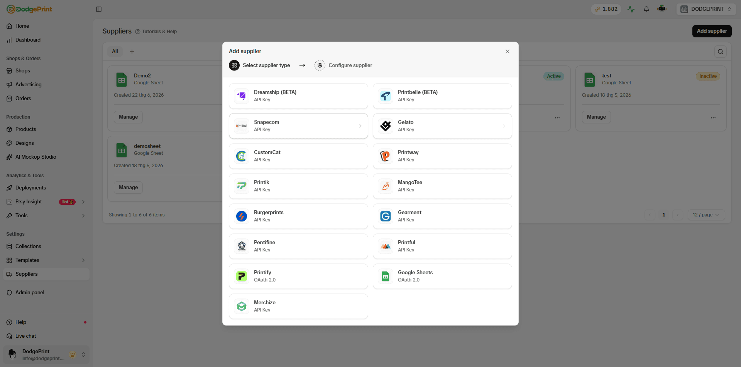Open more options on the Active supplier card
This screenshot has height=367, width=741.
tap(557, 117)
